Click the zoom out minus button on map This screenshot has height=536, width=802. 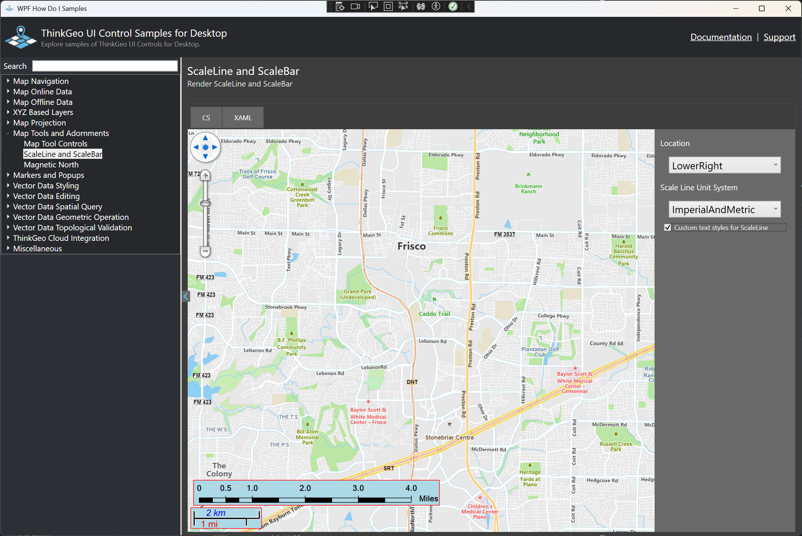tap(205, 251)
